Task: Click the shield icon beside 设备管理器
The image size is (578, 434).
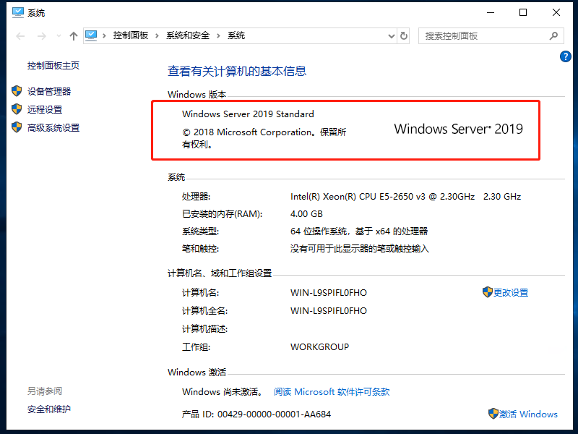Action: click(x=17, y=91)
